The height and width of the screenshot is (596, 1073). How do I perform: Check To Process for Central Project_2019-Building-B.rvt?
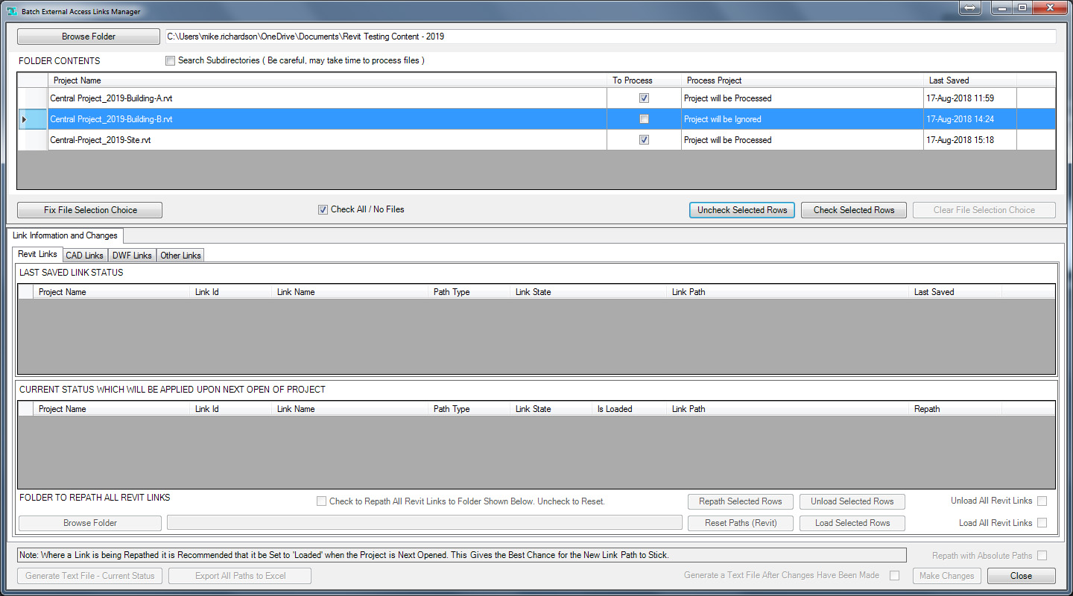644,118
